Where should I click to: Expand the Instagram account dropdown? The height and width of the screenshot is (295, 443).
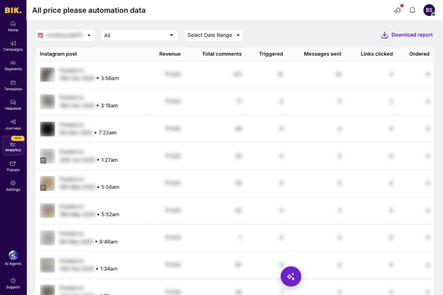point(65,35)
